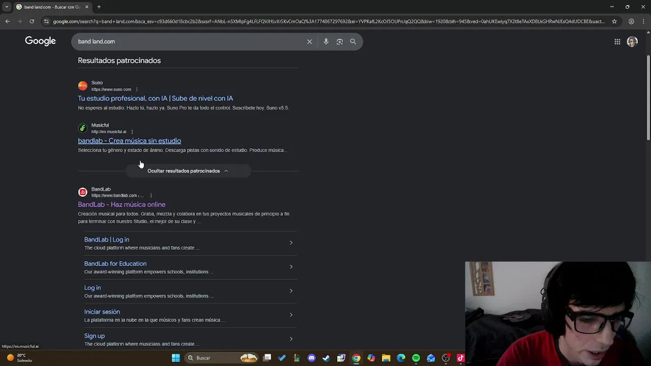The height and width of the screenshot is (366, 651).
Task: Switch to Chrome in the taskbar
Action: pyautogui.click(x=356, y=358)
